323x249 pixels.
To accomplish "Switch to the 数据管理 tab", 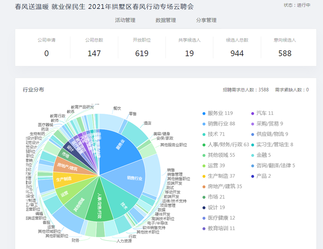I will [166, 20].
